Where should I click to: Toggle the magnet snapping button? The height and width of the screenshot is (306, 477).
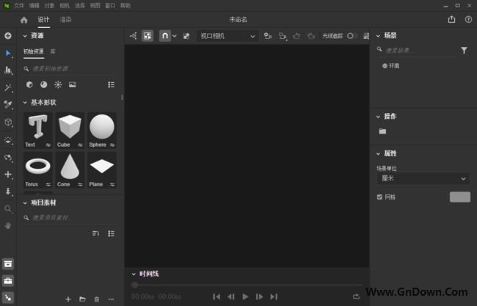(165, 36)
